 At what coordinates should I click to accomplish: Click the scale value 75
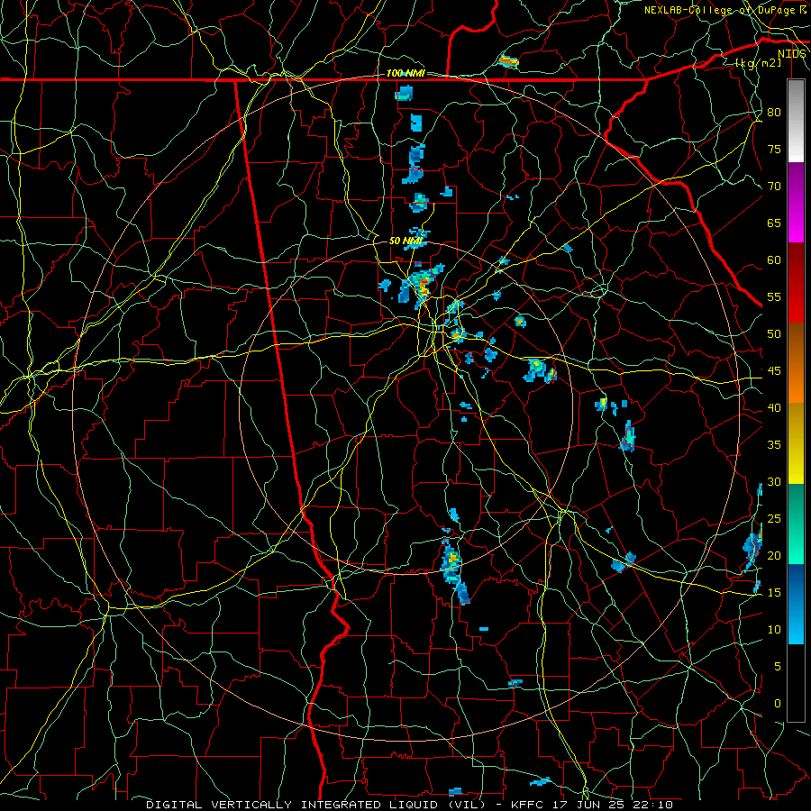[x=774, y=149]
